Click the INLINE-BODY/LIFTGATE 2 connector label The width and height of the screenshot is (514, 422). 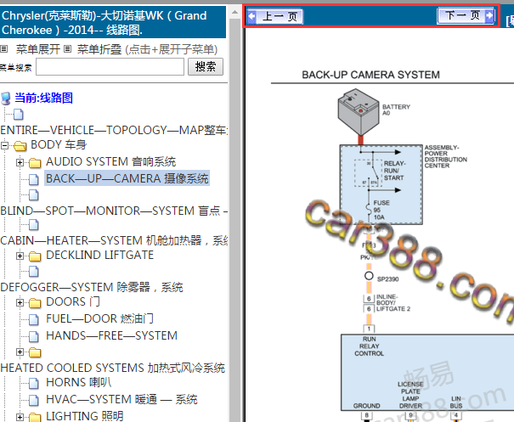[393, 303]
